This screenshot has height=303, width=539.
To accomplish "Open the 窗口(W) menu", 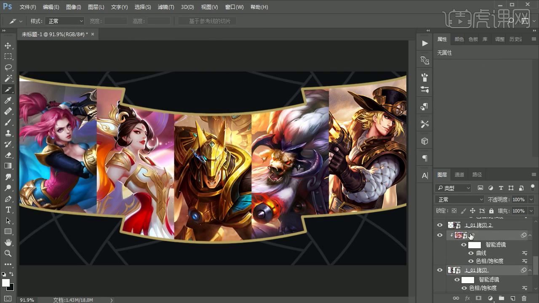I will point(234,7).
